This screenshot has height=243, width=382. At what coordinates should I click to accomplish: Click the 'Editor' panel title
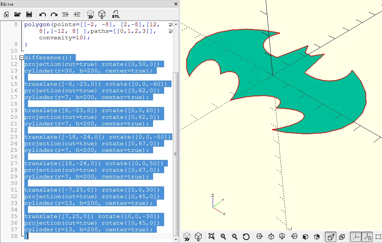[7, 4]
